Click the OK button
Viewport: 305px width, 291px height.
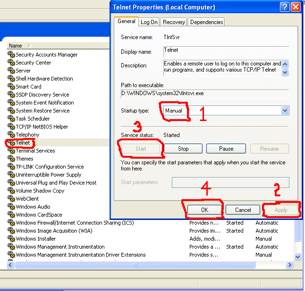point(204,210)
